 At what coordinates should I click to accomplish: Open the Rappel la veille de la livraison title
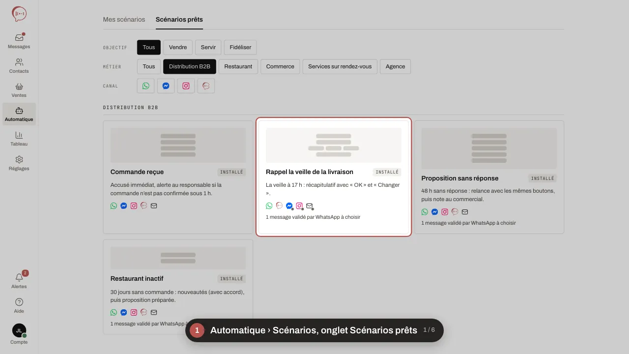tap(310, 172)
